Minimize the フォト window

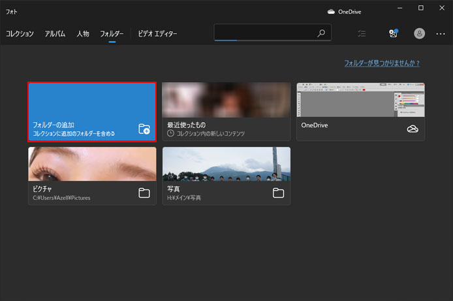400,8
